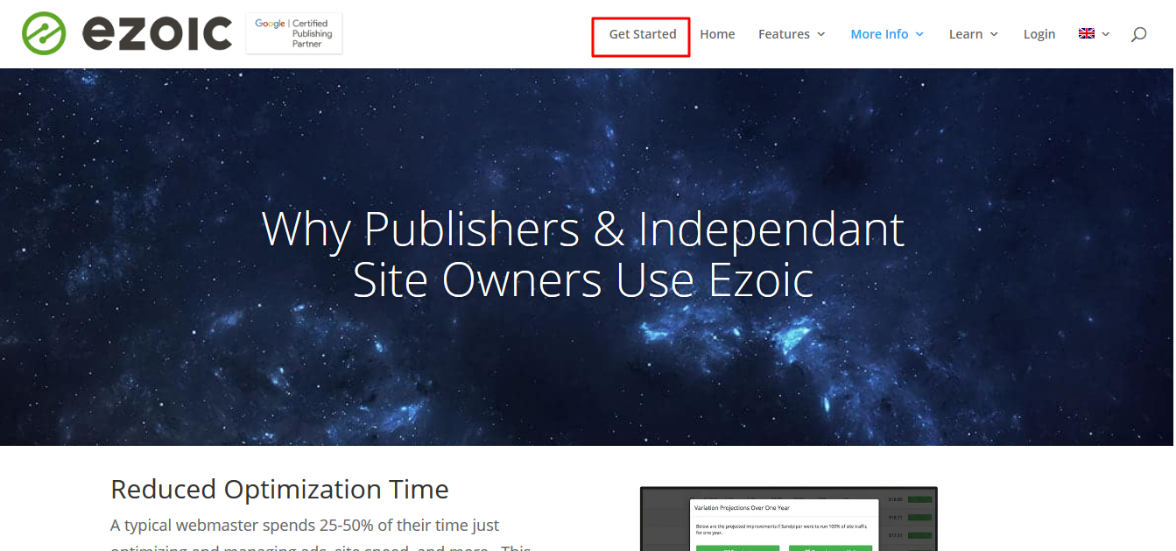Open the Login page
Screen dimensions: 1176x551
pos(1039,34)
